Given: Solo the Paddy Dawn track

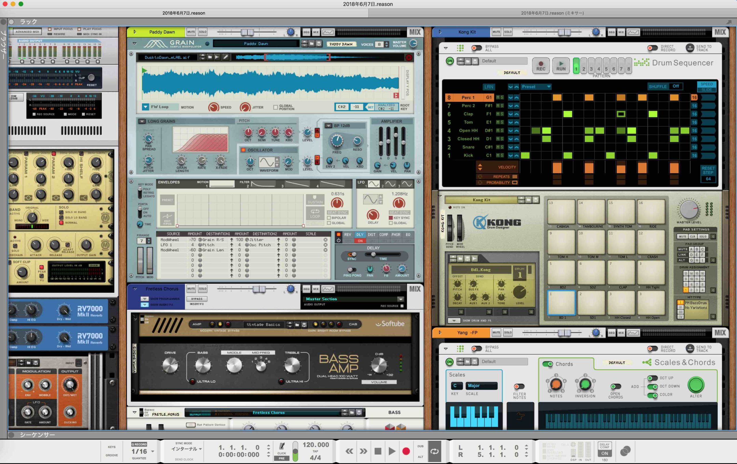Looking at the screenshot, I should tap(202, 32).
